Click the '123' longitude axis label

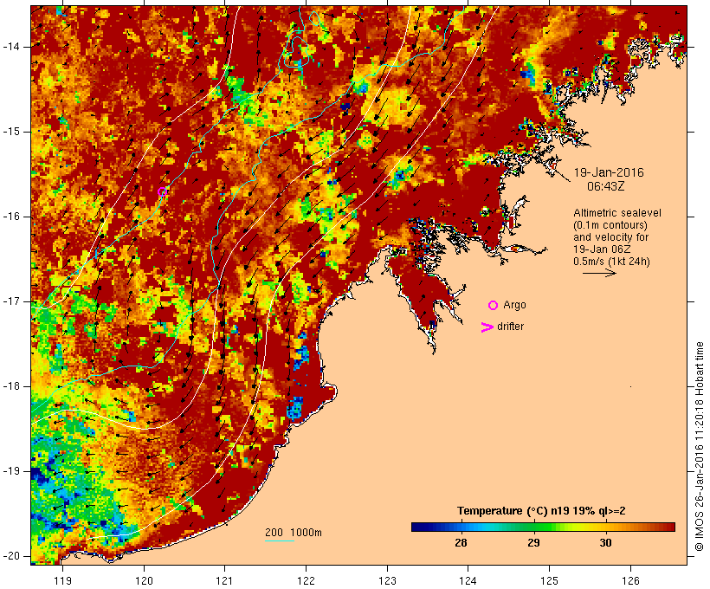pyautogui.click(x=387, y=580)
